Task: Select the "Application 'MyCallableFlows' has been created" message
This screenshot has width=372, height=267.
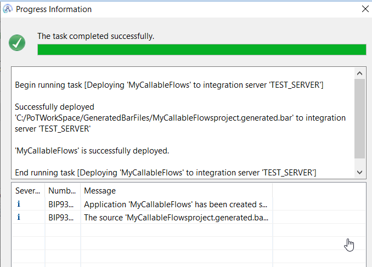Action: [176, 204]
